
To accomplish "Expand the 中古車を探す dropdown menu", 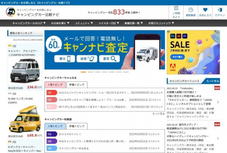I will (60, 23).
